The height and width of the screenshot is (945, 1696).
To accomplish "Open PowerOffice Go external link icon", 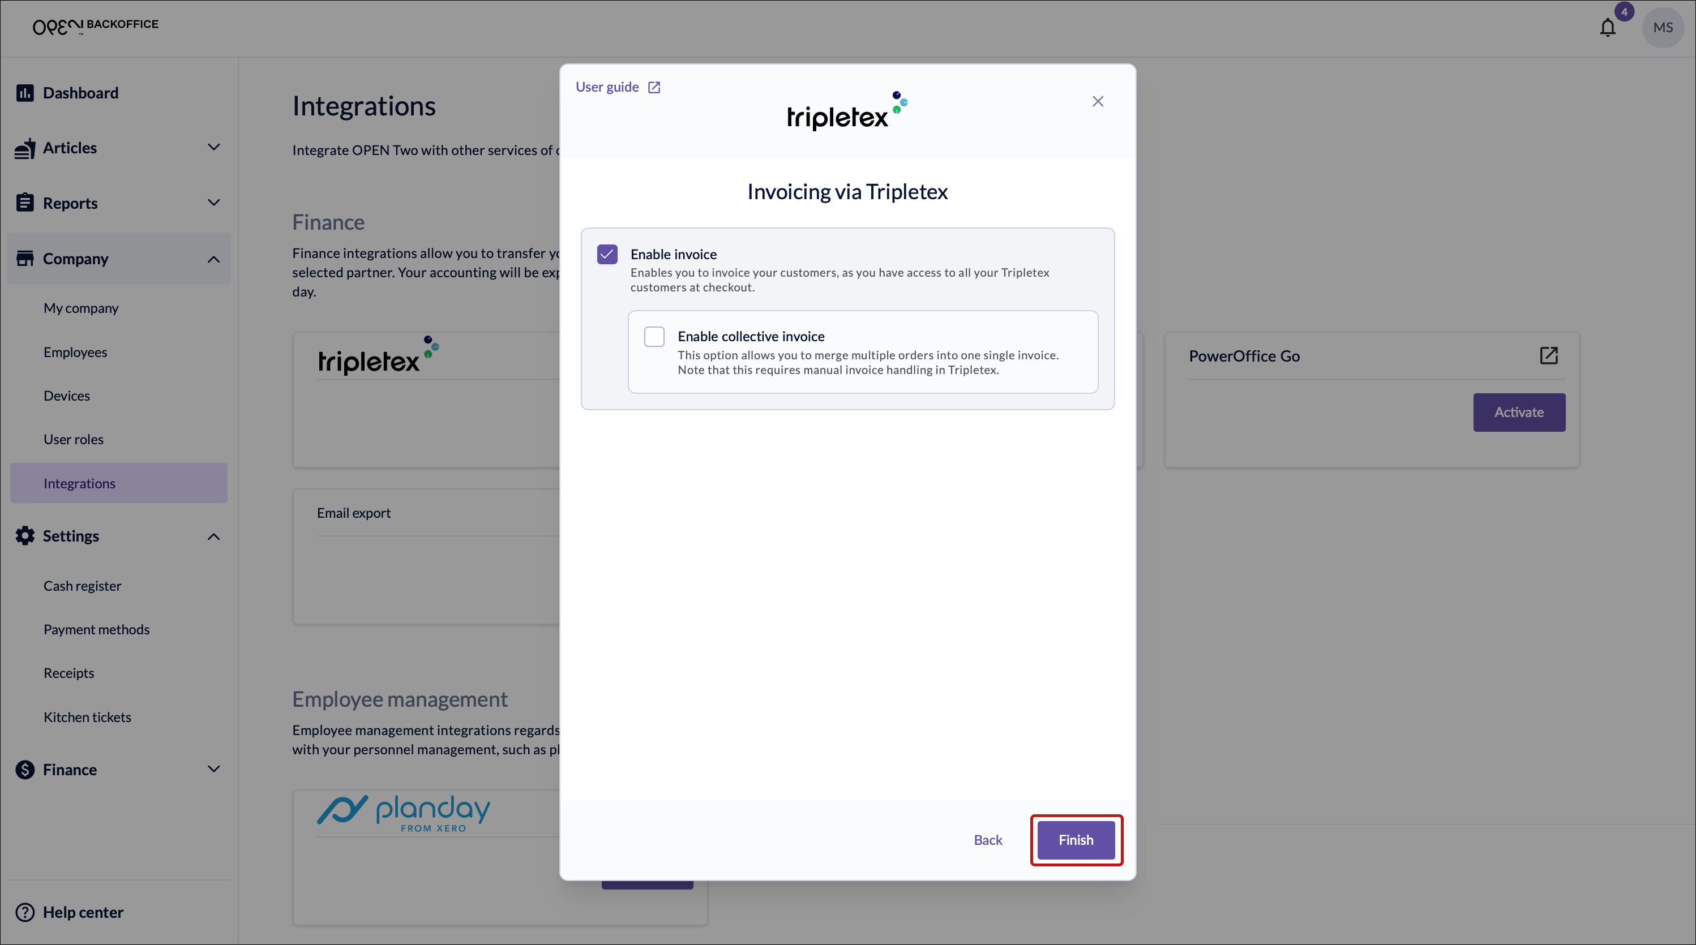I will tap(1548, 356).
